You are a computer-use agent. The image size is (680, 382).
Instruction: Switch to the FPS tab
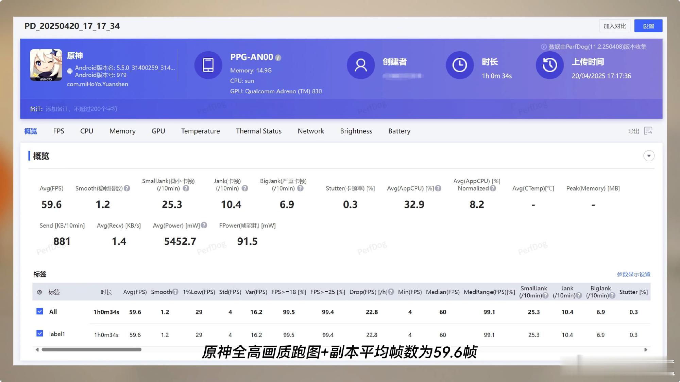(x=59, y=131)
